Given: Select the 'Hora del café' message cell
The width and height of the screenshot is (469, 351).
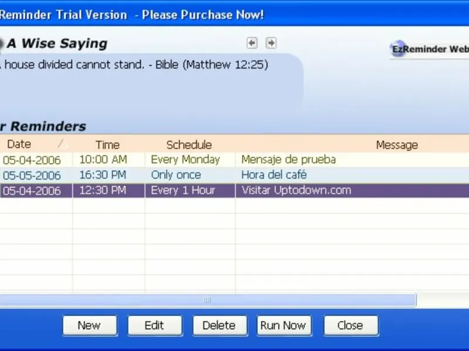Looking at the screenshot, I should [x=352, y=175].
